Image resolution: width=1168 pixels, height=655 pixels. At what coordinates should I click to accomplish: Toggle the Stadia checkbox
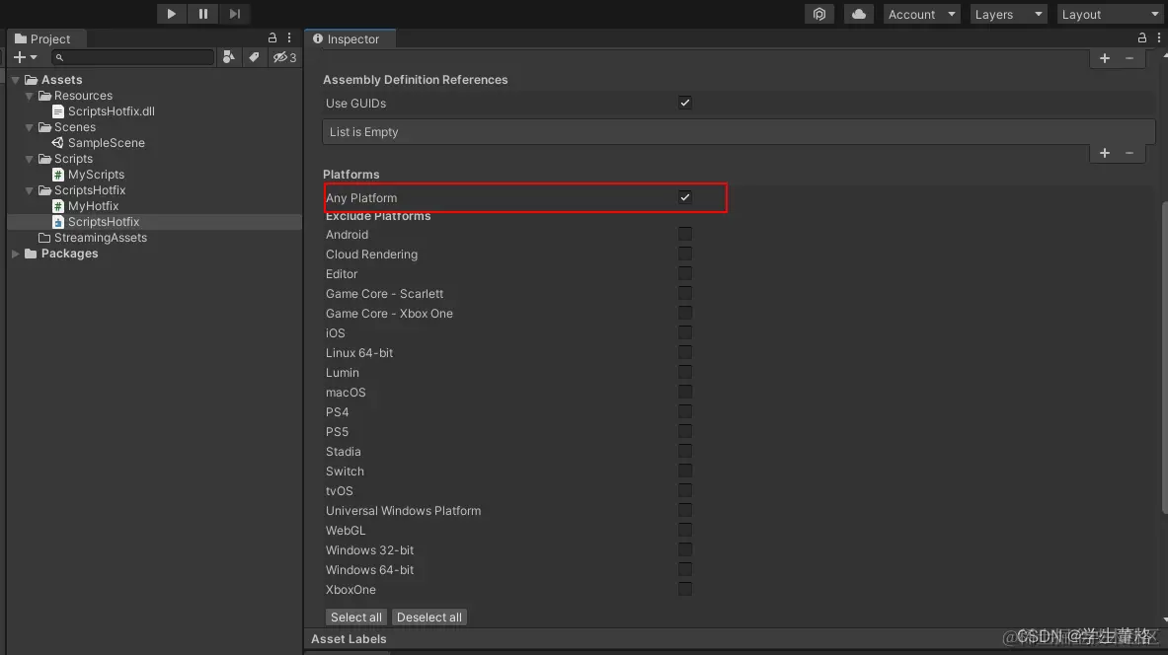[685, 451]
